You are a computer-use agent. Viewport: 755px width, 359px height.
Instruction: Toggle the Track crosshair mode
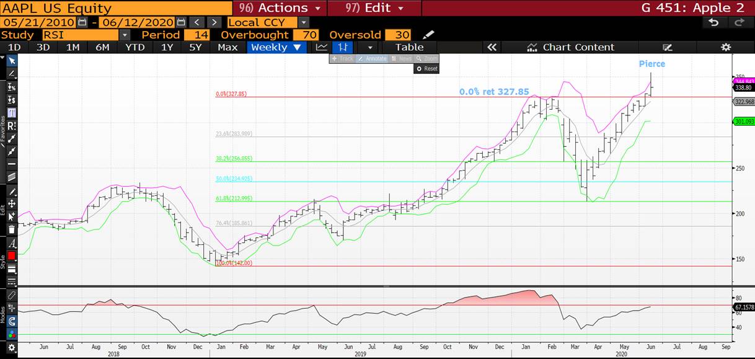[342, 58]
